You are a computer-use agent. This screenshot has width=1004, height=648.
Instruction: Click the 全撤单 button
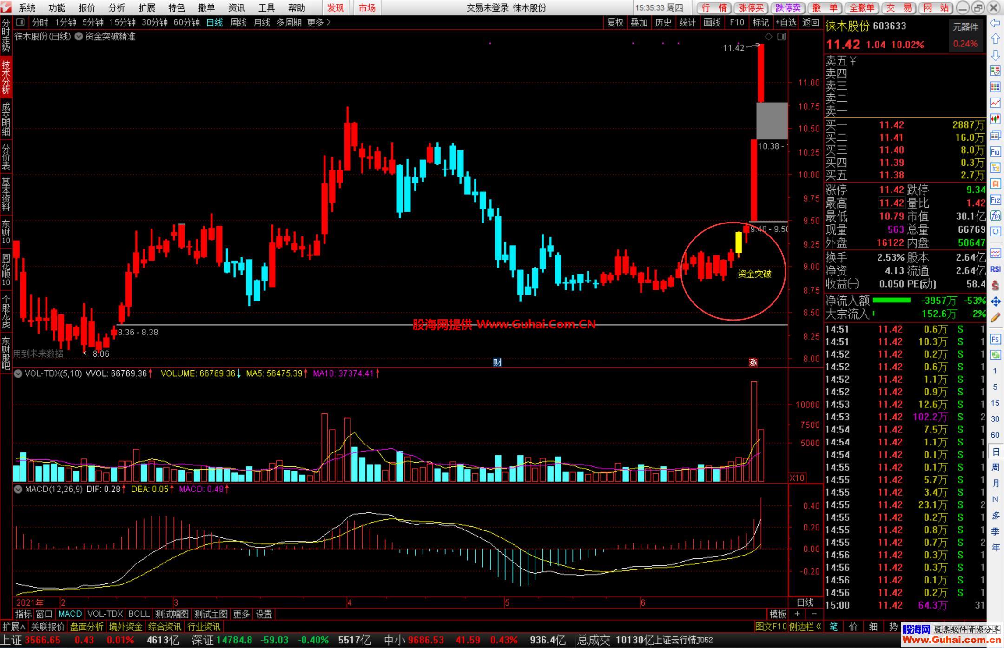(861, 8)
